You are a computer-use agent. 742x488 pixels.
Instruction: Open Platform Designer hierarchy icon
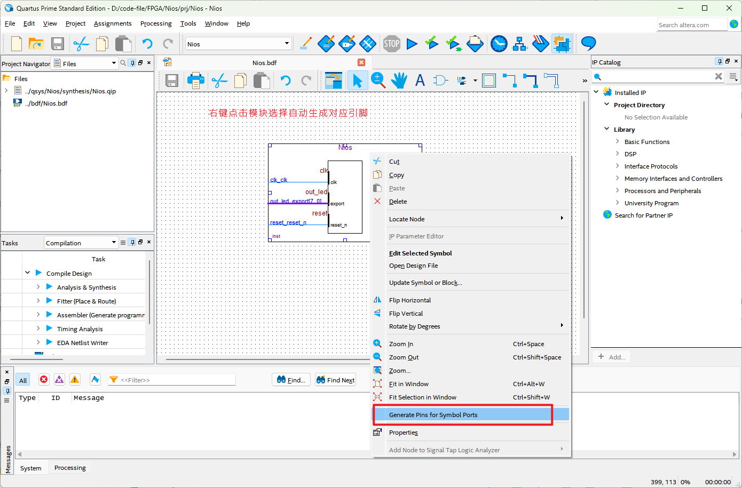[x=520, y=44]
